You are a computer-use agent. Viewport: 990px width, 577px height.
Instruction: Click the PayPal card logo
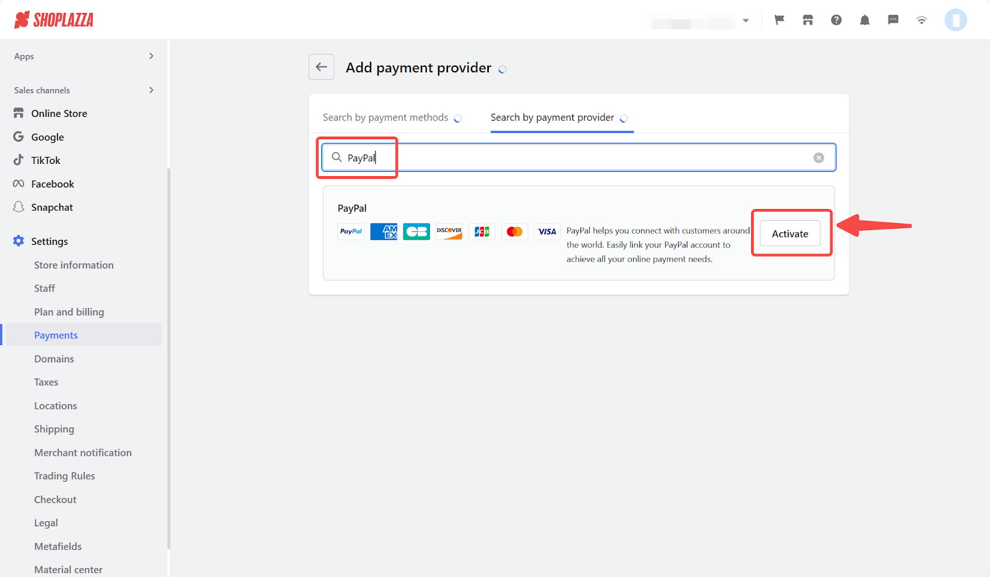tap(351, 231)
